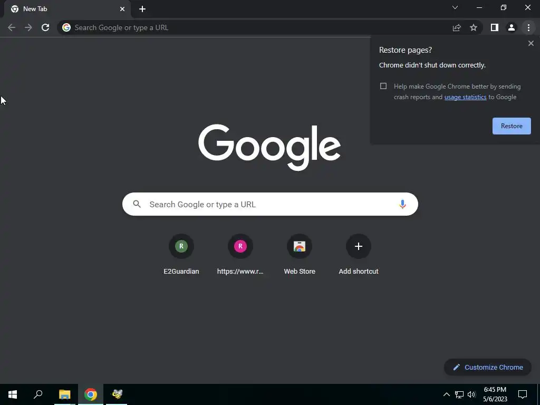Open the https://www.r... shortcut
Image resolution: width=540 pixels, height=405 pixels.
(240, 254)
